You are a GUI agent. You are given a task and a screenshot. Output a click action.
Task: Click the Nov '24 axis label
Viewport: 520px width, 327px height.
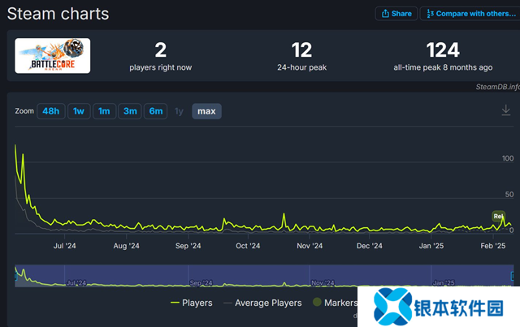310,246
